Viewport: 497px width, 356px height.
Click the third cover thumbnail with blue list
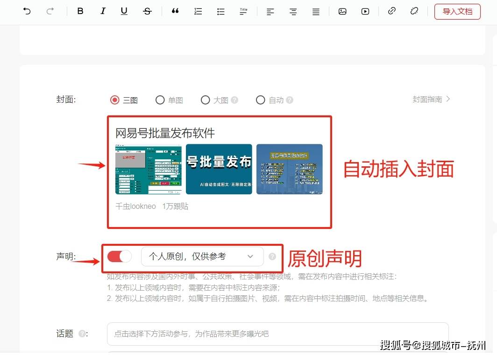290,169
